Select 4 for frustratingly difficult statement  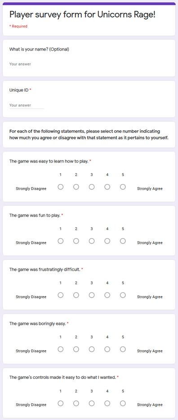point(107,295)
